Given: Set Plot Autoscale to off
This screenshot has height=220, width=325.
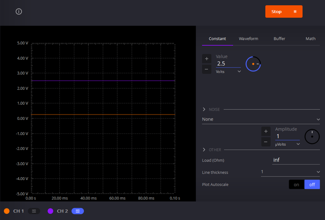Looking at the screenshot, I should click(312, 185).
